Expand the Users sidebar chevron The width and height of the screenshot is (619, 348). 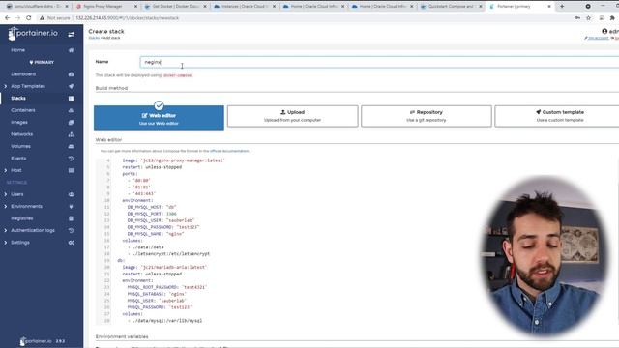click(6, 194)
